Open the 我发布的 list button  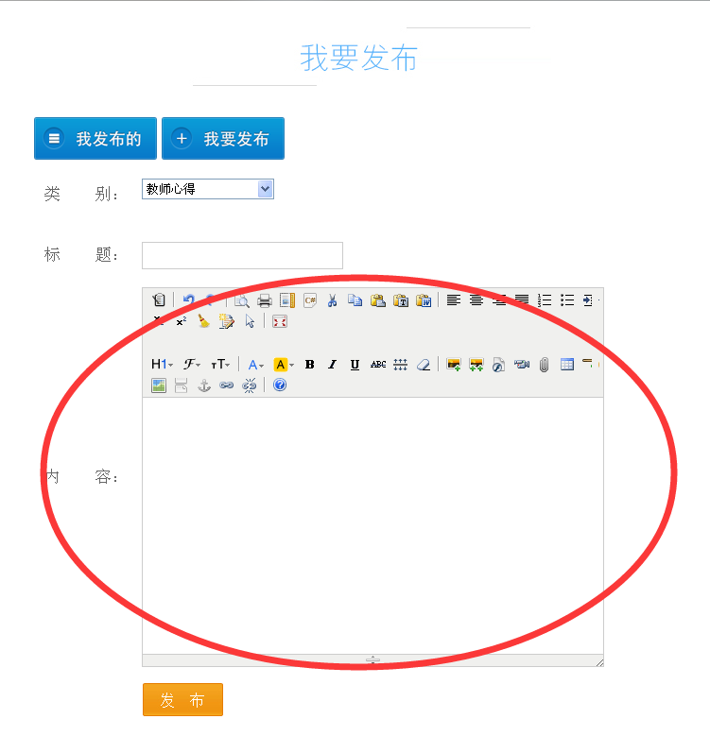click(x=95, y=139)
